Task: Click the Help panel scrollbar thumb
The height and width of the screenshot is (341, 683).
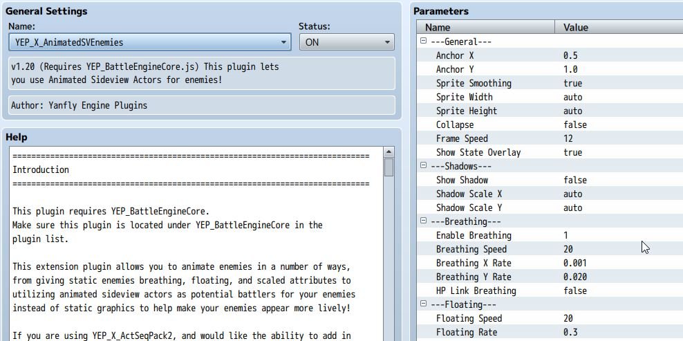Action: tap(389, 167)
